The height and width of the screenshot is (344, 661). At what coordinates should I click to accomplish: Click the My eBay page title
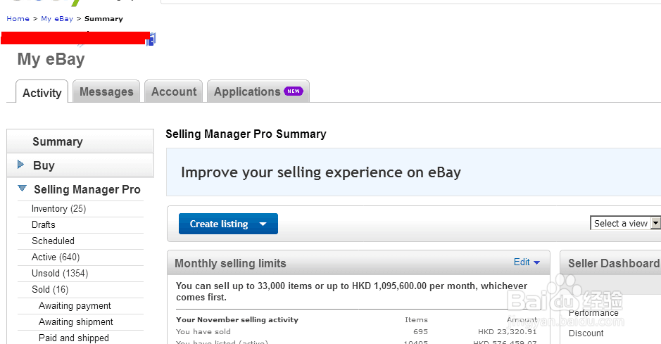51,59
